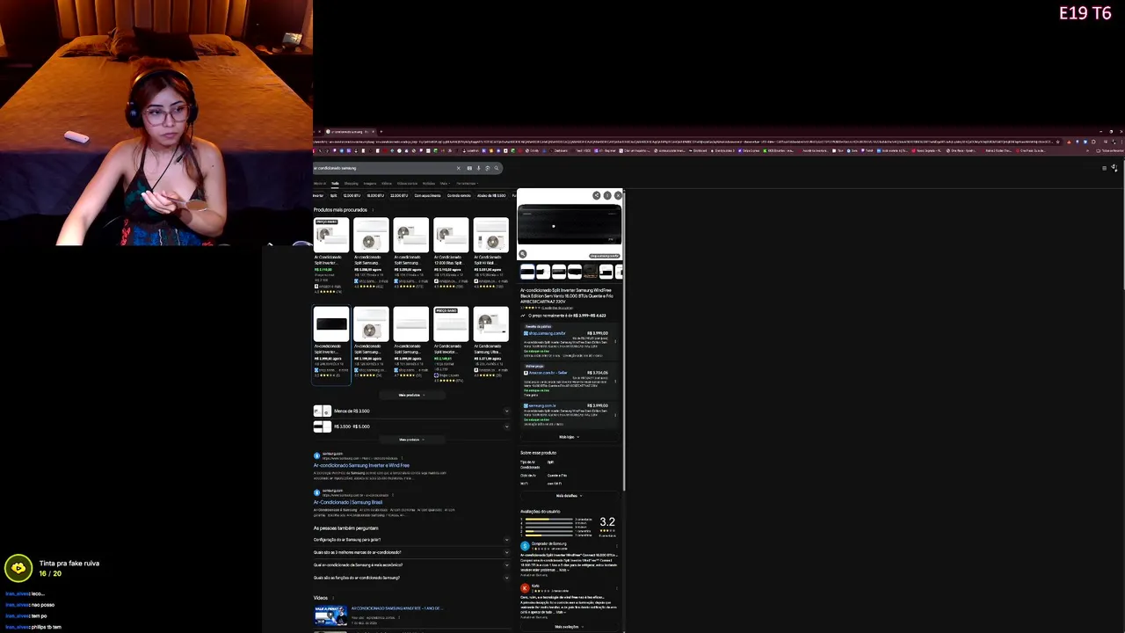Start voice search with microphone icon
Image resolution: width=1125 pixels, height=633 pixels.
coord(478,168)
